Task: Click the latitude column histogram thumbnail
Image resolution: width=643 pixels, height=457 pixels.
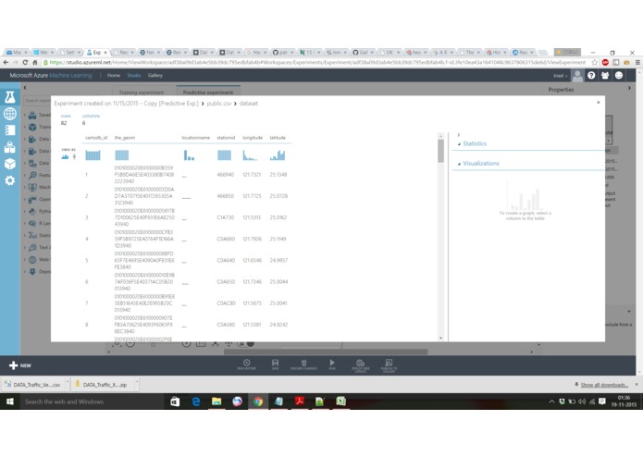Action: point(278,155)
